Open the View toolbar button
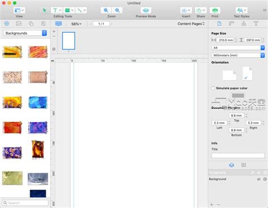Viewport: 268px width, 208px height. (x=19, y=10)
